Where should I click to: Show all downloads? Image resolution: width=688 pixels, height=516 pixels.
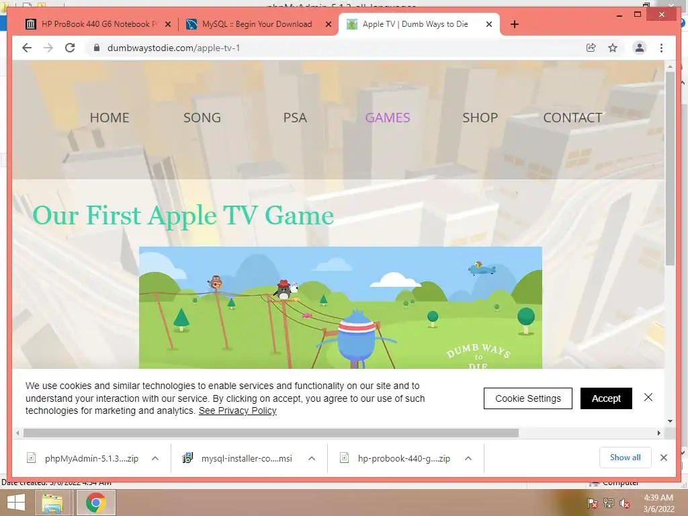click(x=626, y=458)
